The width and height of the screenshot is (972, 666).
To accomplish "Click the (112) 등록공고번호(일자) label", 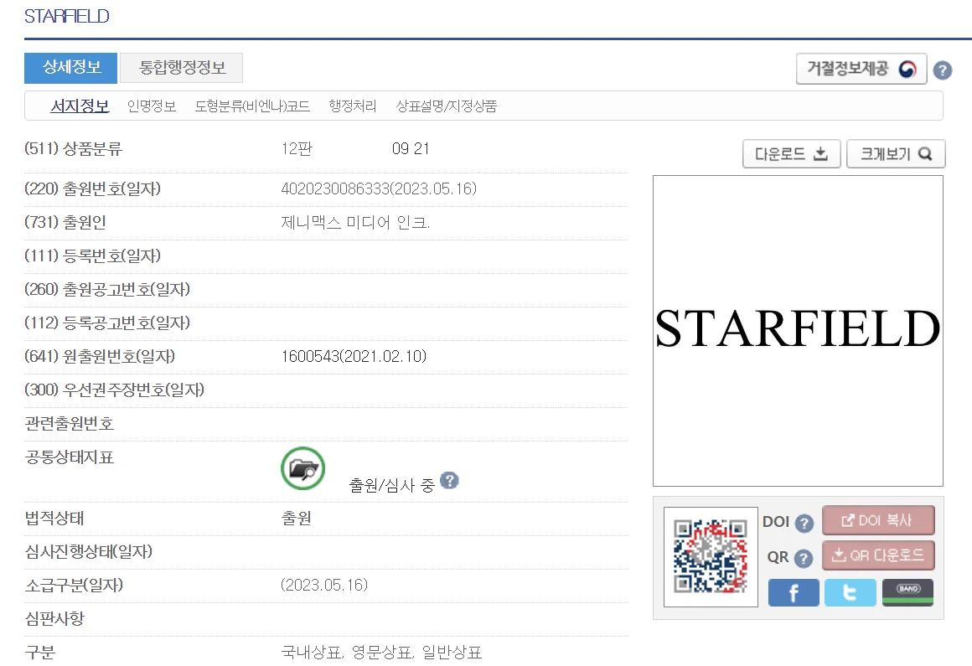I will [x=107, y=323].
